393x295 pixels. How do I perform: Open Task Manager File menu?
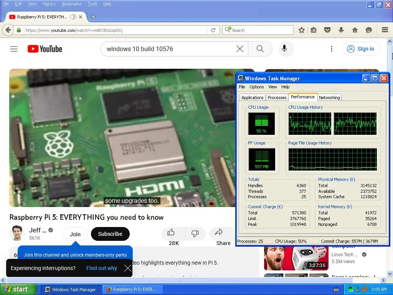242,87
